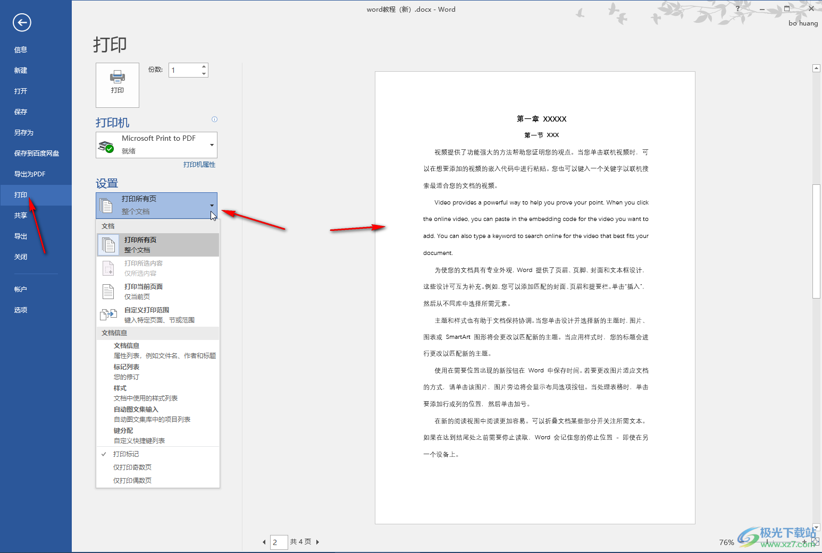Screen dimensions: 822x553
Task: Select 打印所选内容 option in list
Action: (x=158, y=268)
